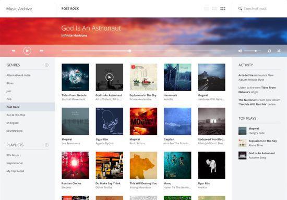Open Mogwai Rock Action album cover

pyautogui.click(x=143, y=121)
